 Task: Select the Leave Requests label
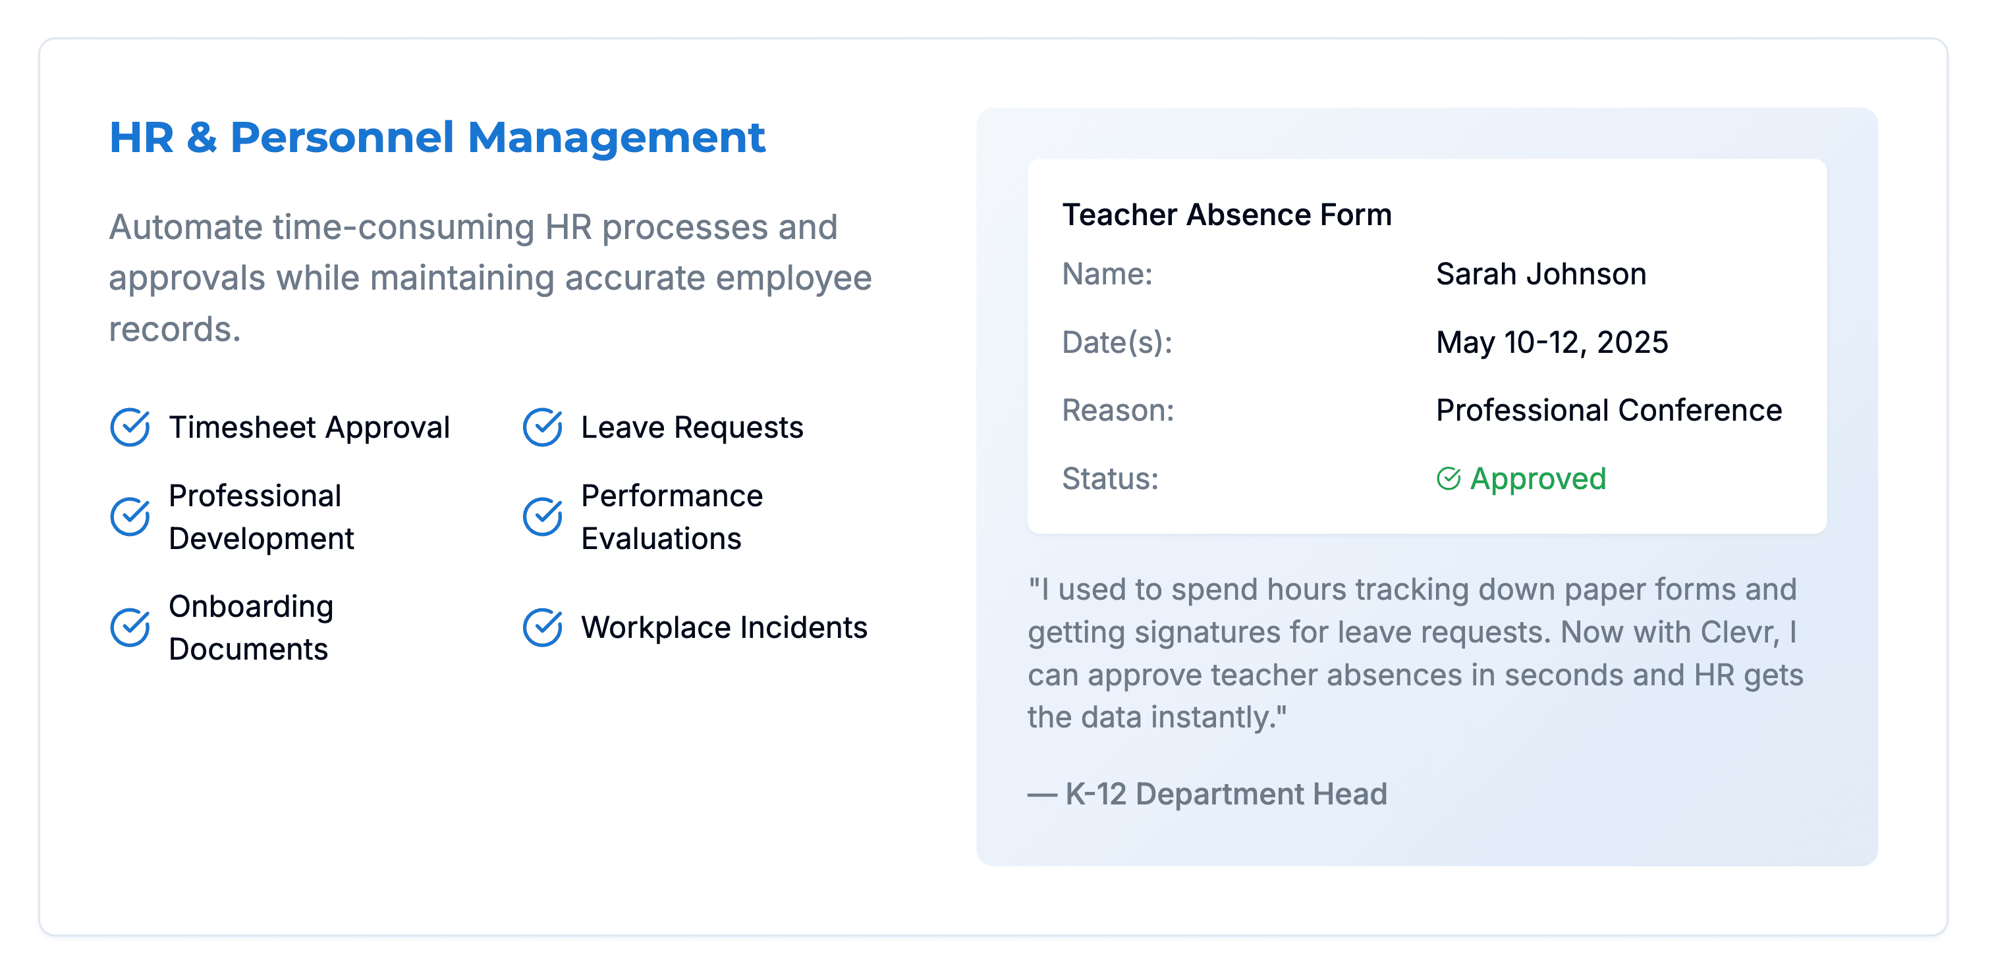click(692, 427)
